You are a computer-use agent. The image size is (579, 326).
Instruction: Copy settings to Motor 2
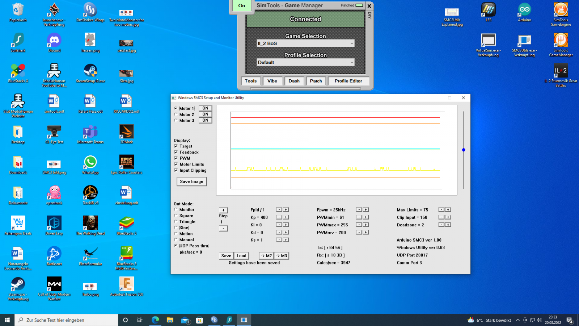pyautogui.click(x=266, y=256)
